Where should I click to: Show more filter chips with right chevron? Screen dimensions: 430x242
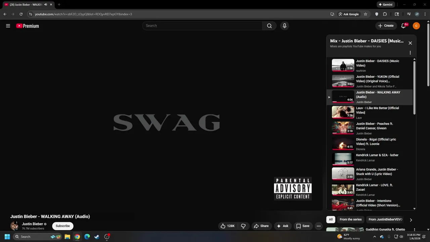click(x=411, y=220)
